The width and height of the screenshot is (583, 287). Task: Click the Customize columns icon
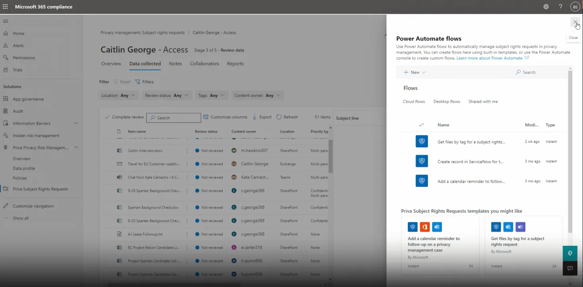(x=206, y=117)
